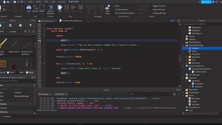
Task: Open the MODEL ribbon tab
Action: coord(38,2)
